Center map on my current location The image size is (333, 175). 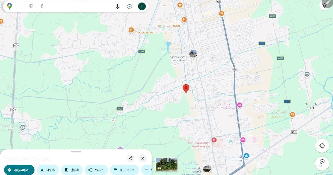click(322, 146)
